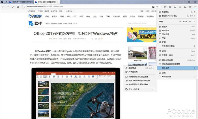198x119 pixels.
Task: Open 阅读列表 from the menu
Action: pyautogui.click(x=177, y=31)
